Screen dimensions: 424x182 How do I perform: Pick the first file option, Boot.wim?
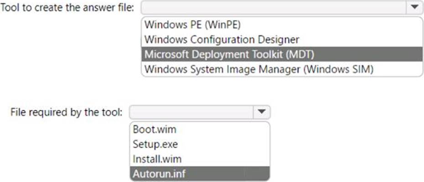tap(200, 129)
